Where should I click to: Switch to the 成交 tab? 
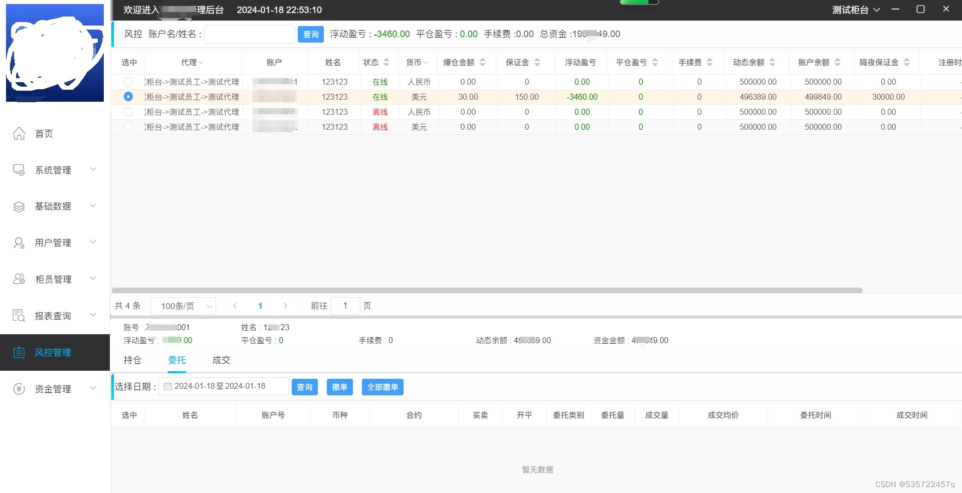pyautogui.click(x=221, y=360)
